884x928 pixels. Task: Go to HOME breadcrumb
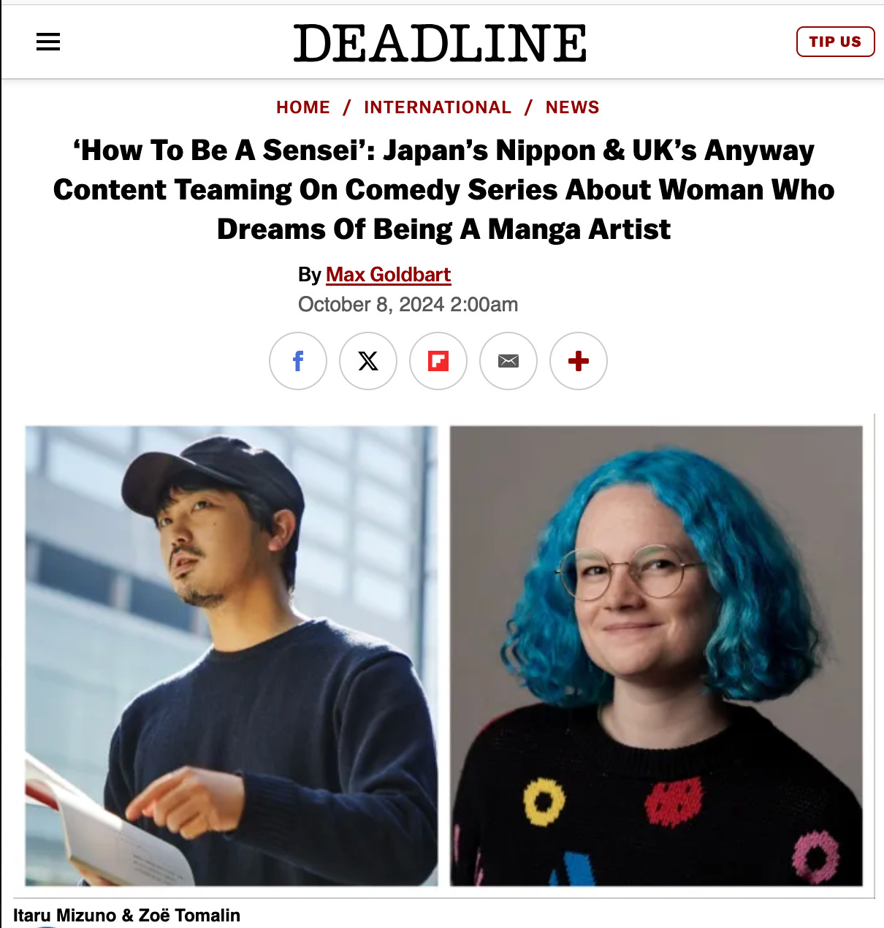(x=303, y=107)
